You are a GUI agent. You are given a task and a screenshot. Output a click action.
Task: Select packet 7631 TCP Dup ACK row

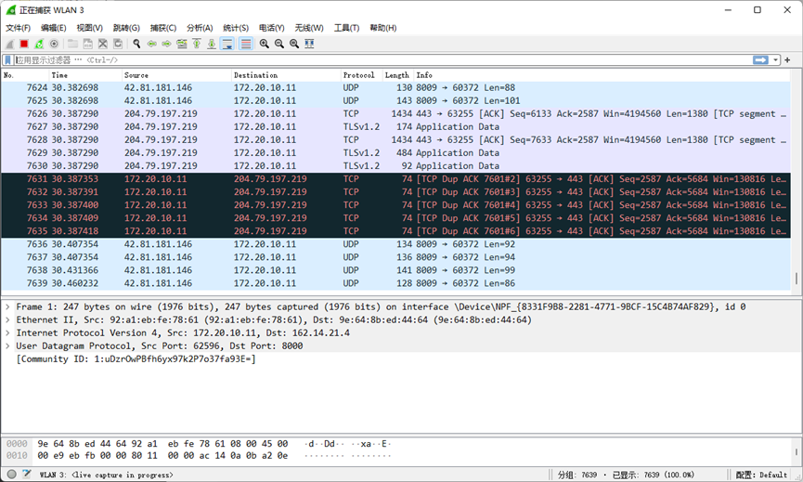(x=395, y=178)
